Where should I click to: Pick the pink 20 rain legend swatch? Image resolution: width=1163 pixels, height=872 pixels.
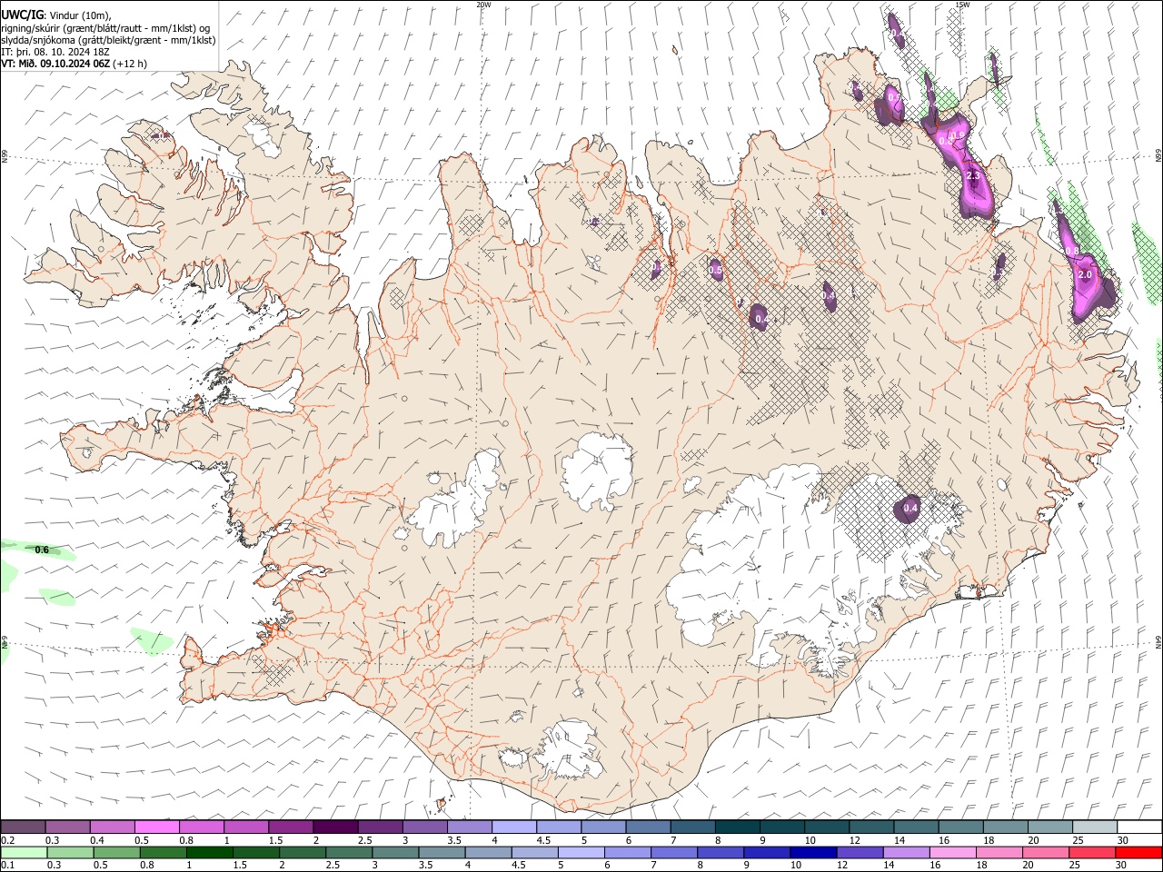(1046, 855)
